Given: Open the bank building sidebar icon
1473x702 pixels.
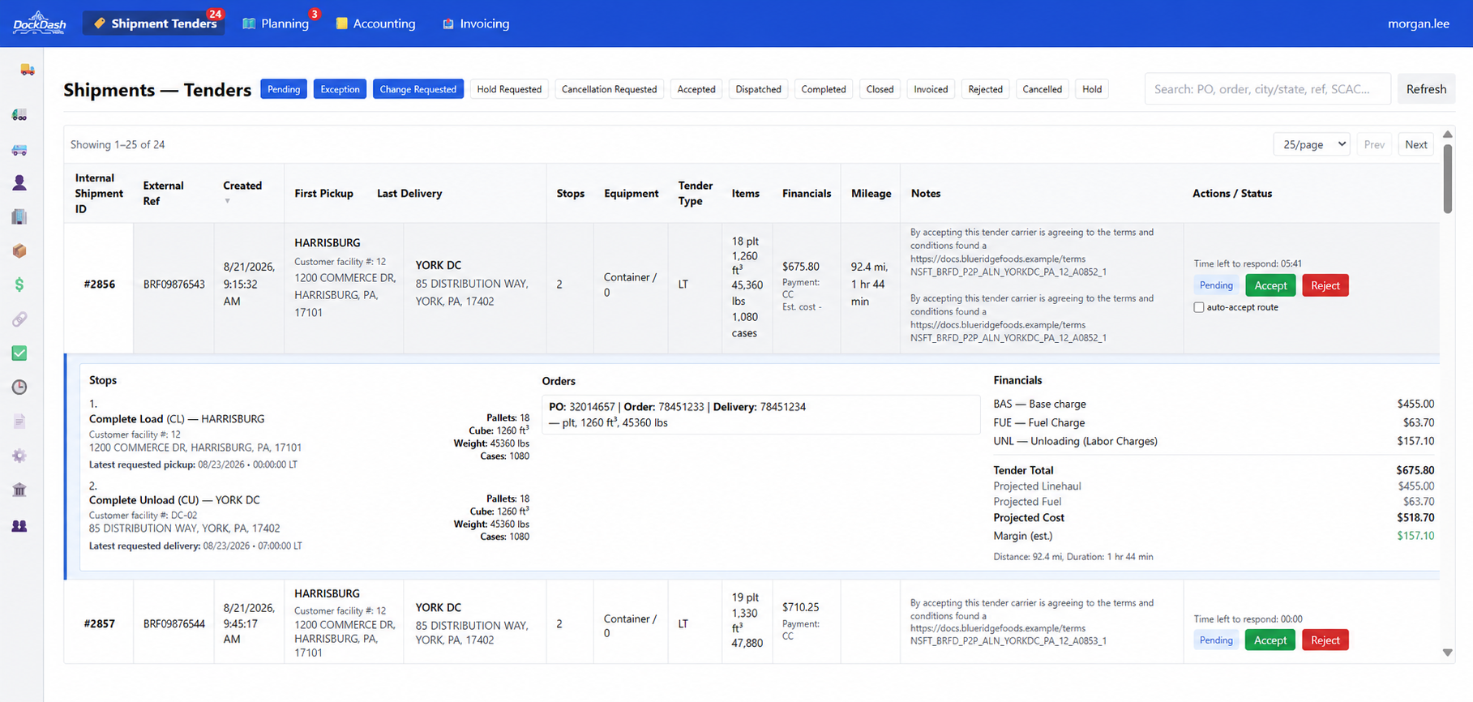Looking at the screenshot, I should point(19,490).
